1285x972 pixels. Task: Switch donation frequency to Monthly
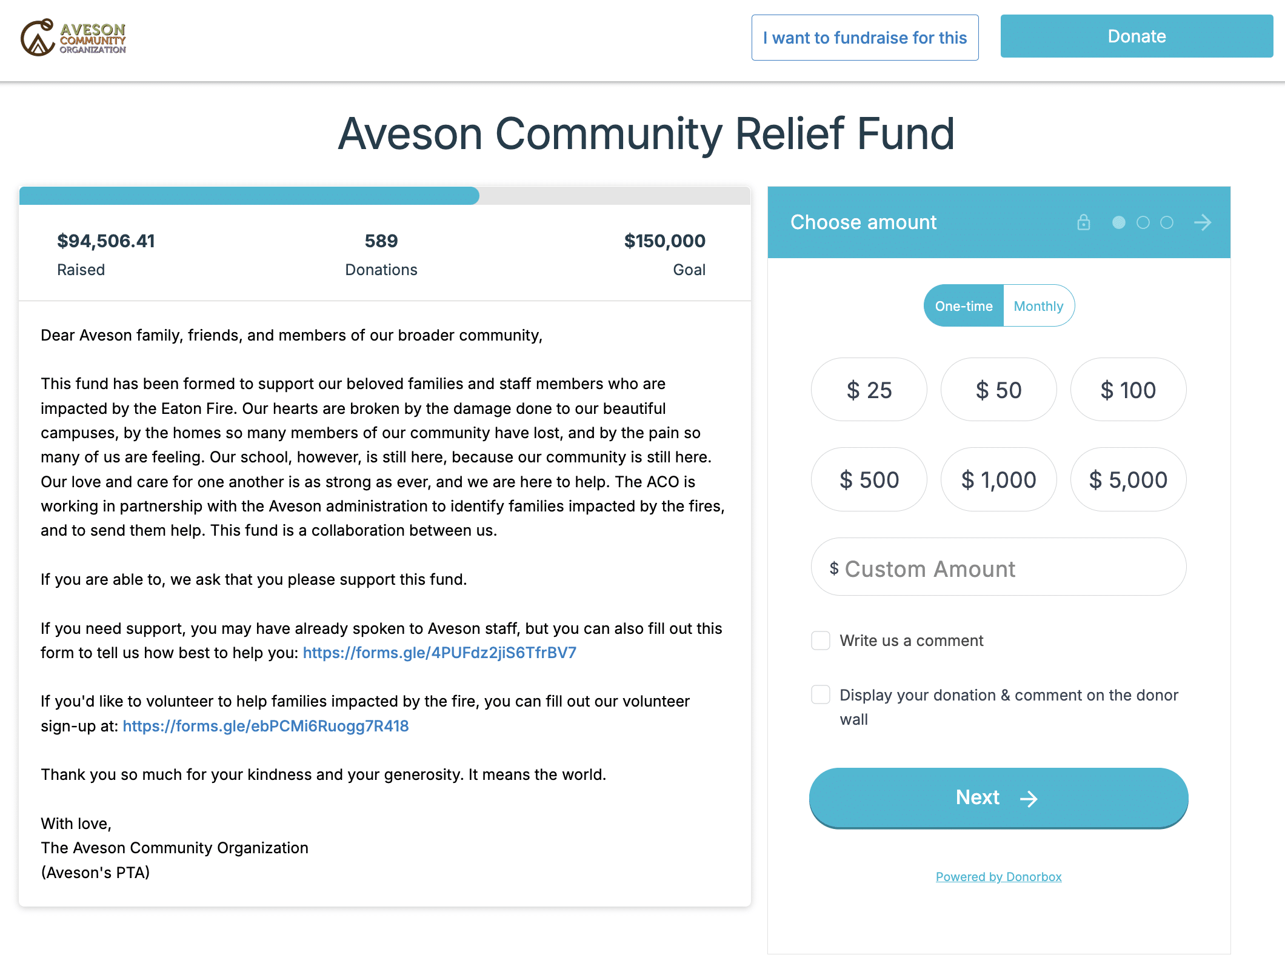(1038, 306)
